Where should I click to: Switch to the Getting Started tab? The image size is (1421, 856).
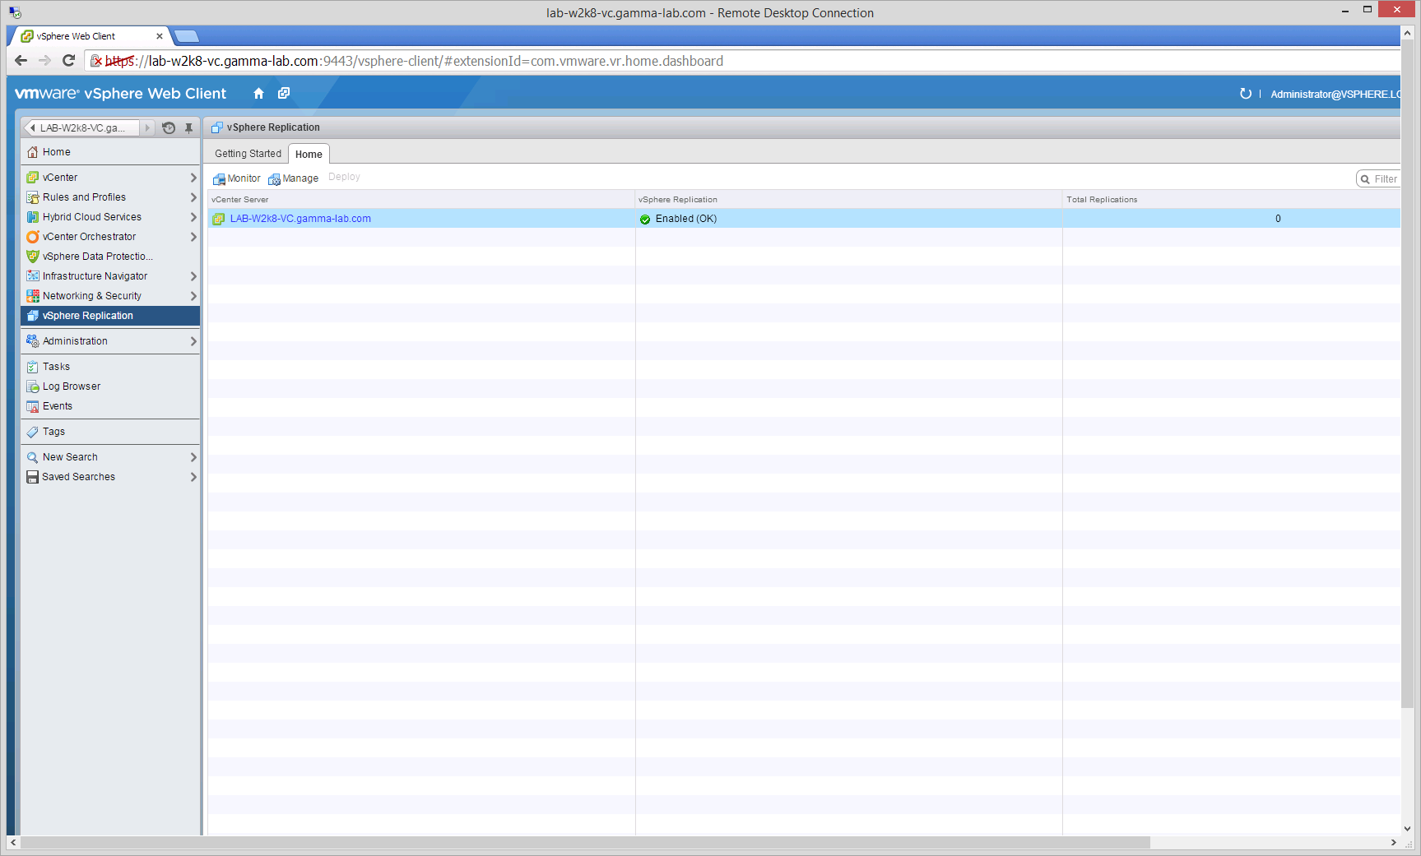[248, 154]
